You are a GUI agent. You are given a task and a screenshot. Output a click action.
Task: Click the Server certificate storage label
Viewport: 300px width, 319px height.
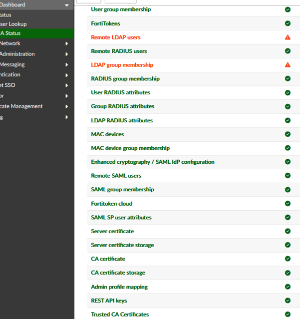(x=122, y=245)
